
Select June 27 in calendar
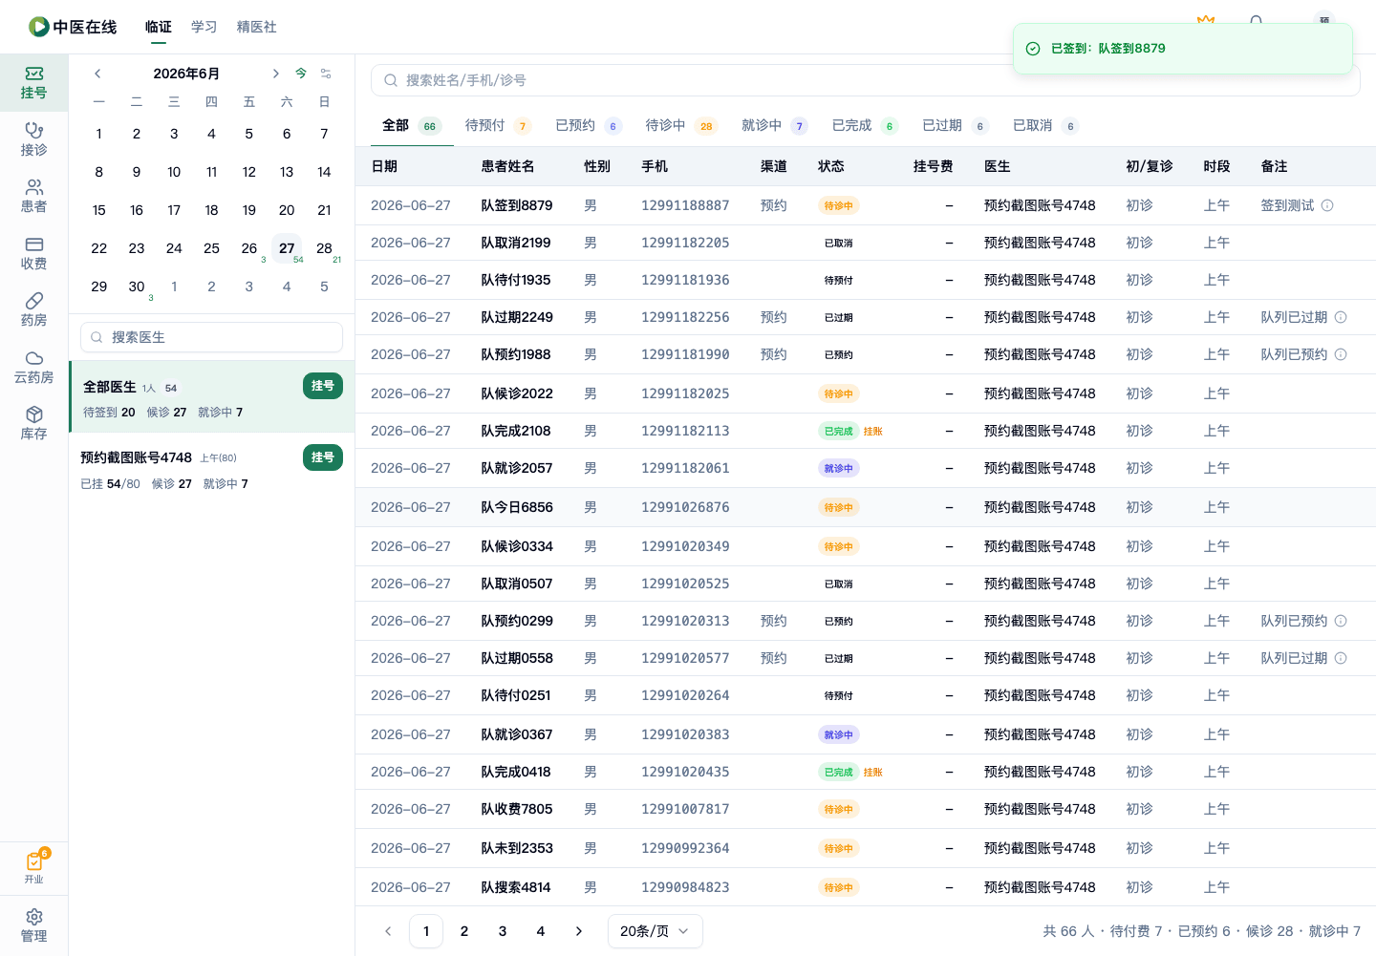point(287,248)
